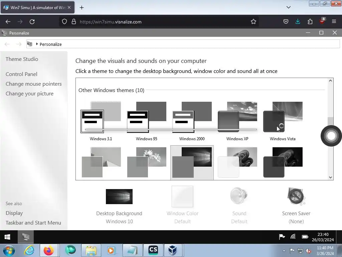The image size is (342, 257).
Task: Click the Firefox icon in host taskbar
Action: [49, 250]
